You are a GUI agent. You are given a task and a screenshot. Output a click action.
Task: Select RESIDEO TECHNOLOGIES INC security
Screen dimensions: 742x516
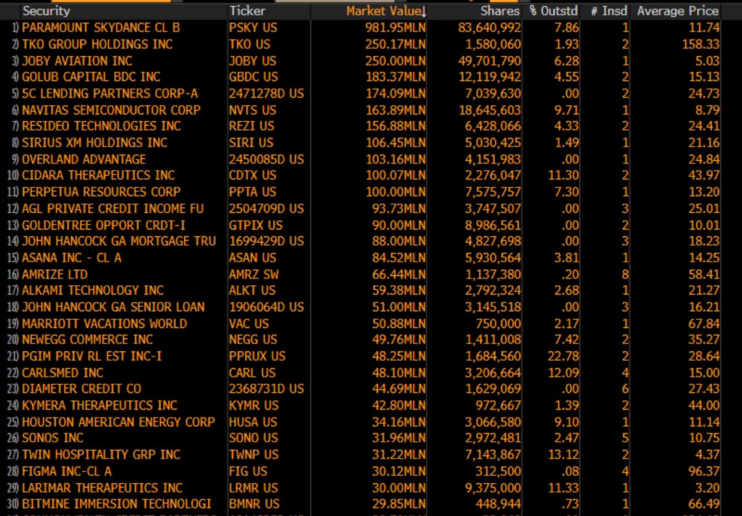click(x=101, y=126)
